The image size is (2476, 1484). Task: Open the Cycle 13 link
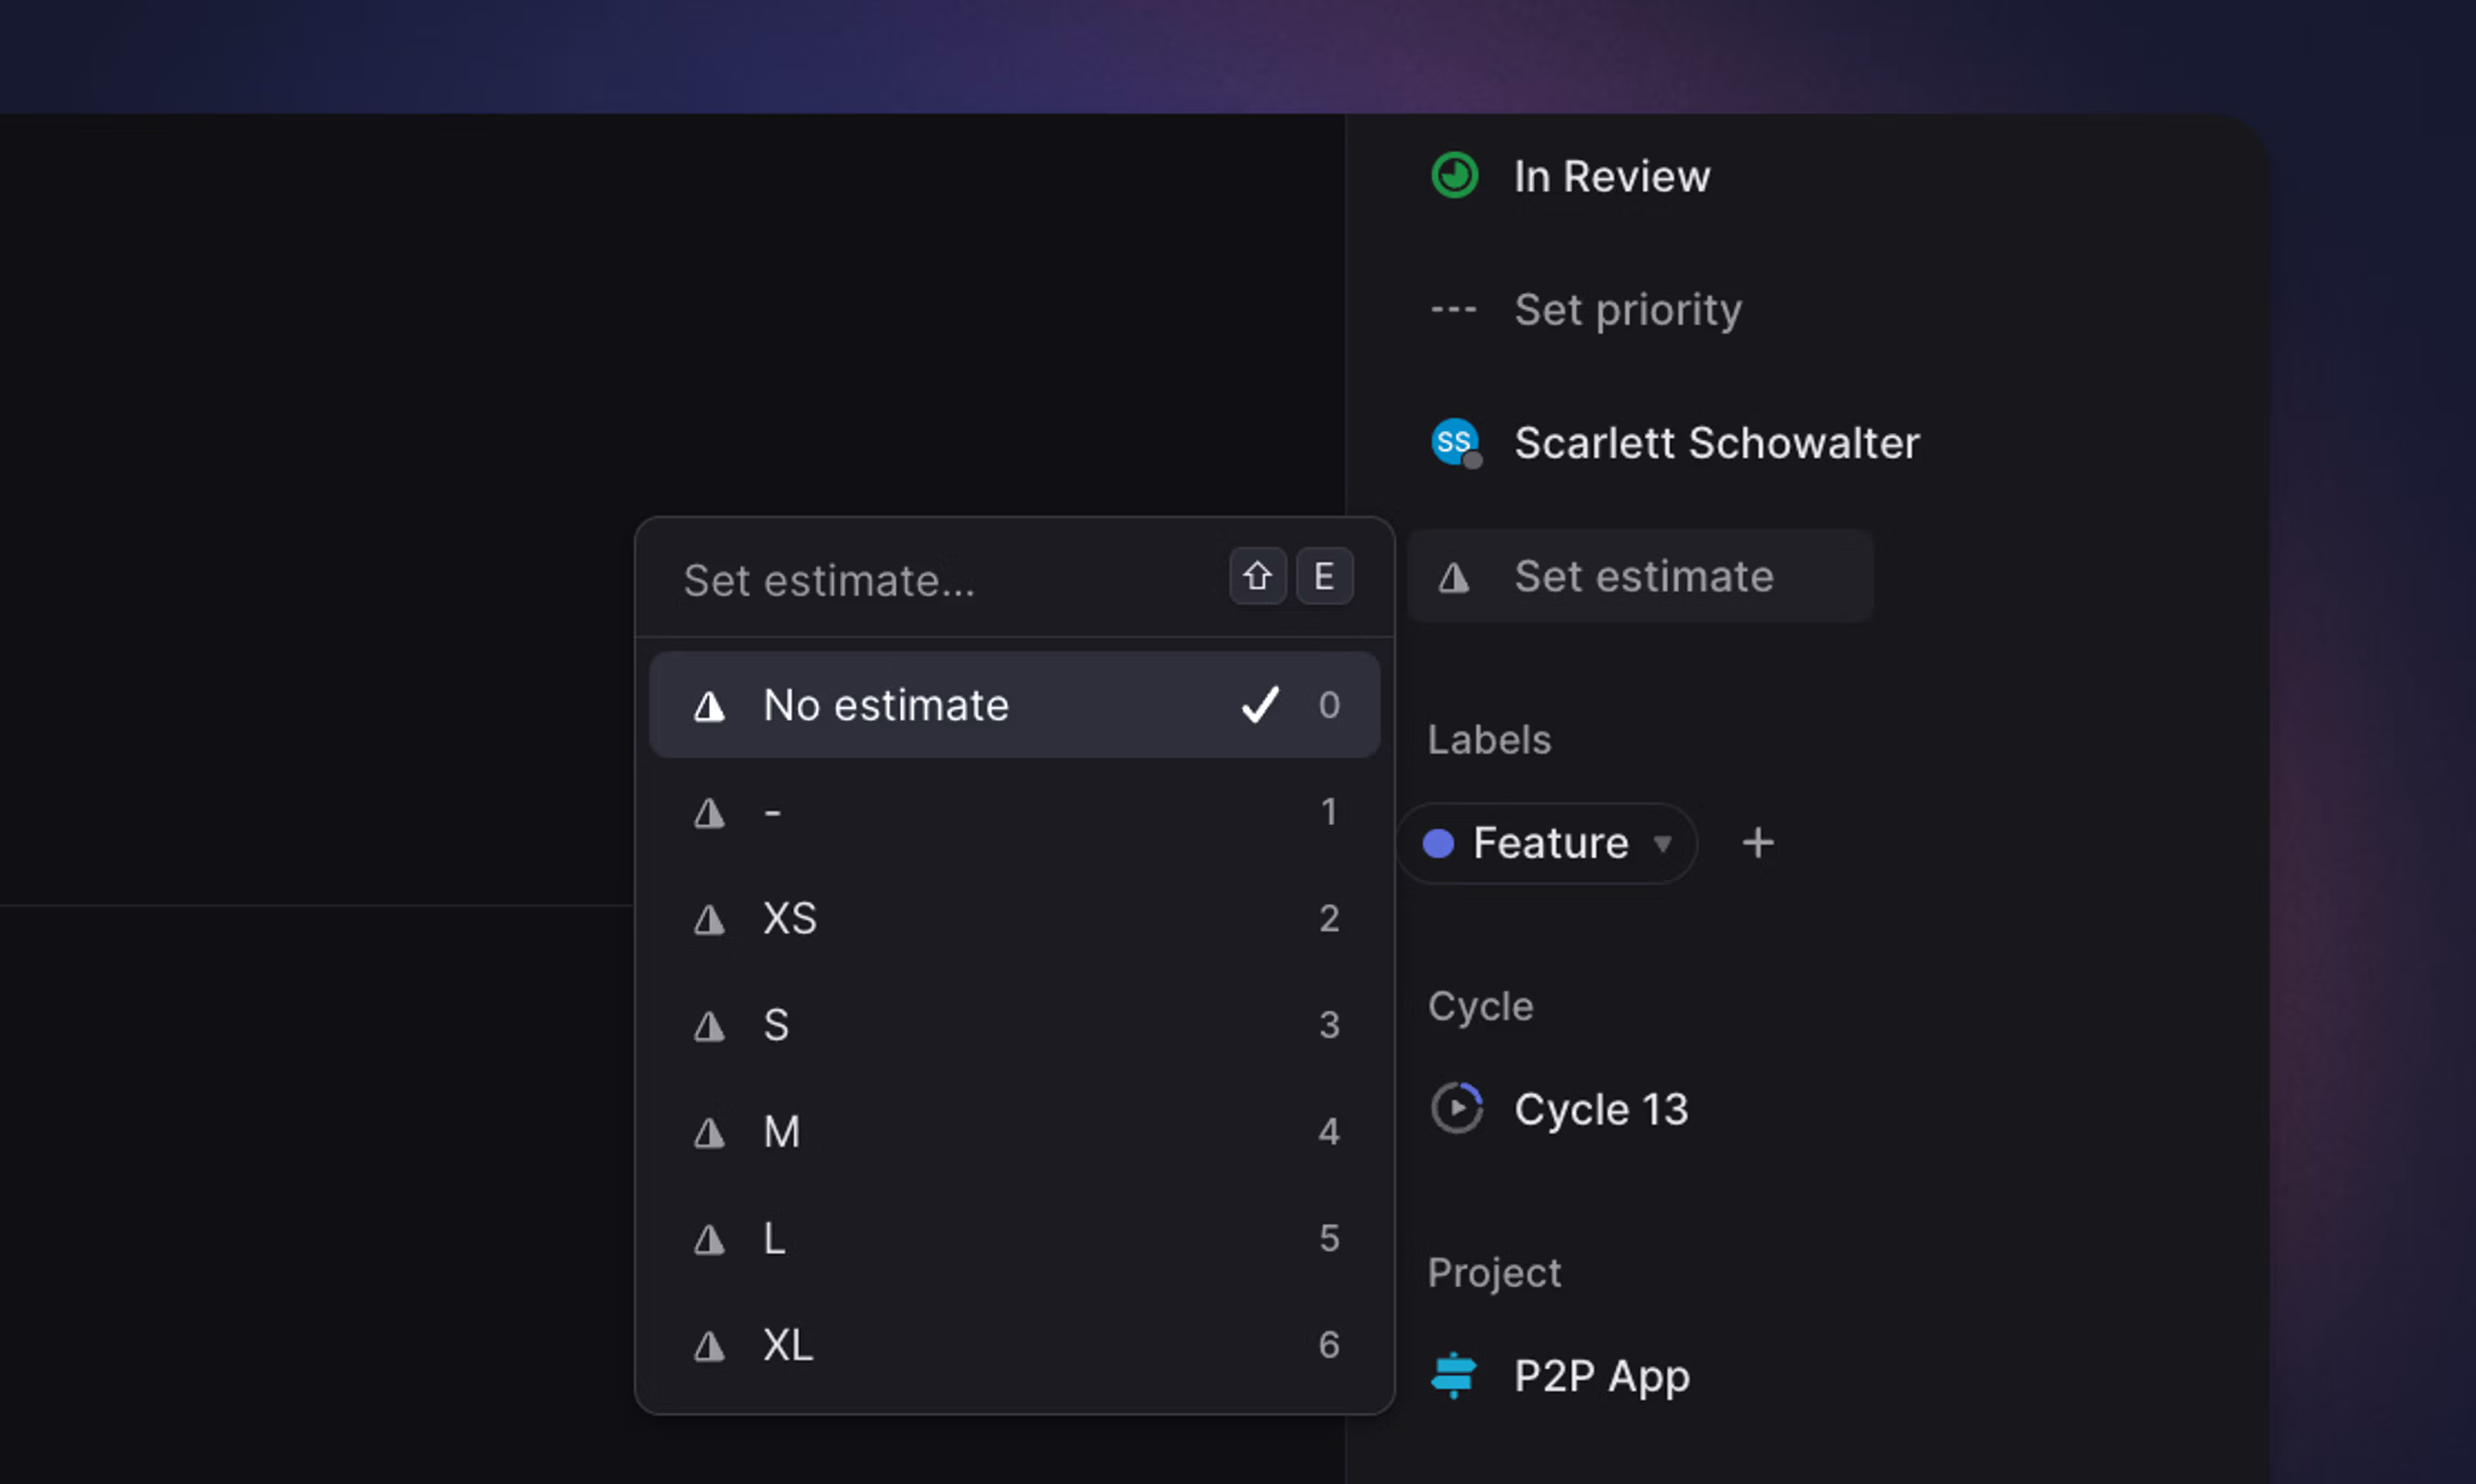click(1600, 1109)
